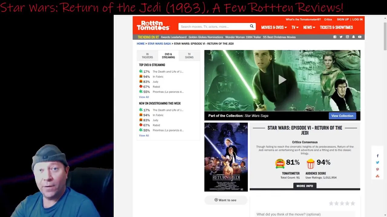The width and height of the screenshot is (387, 217).
Task: Share on Pinterest from side share bar
Action: (x=378, y=169)
